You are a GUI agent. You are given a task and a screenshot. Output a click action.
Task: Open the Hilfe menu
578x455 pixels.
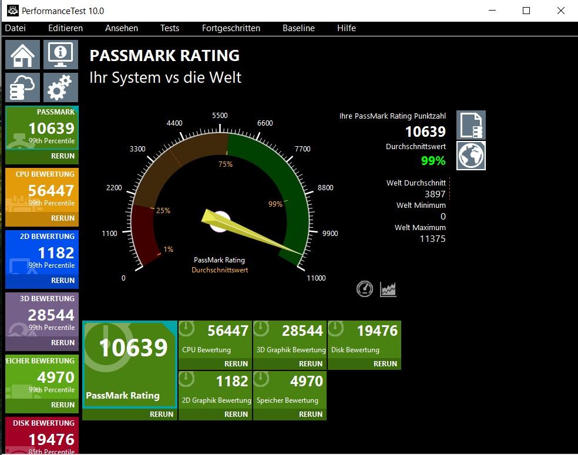(347, 28)
